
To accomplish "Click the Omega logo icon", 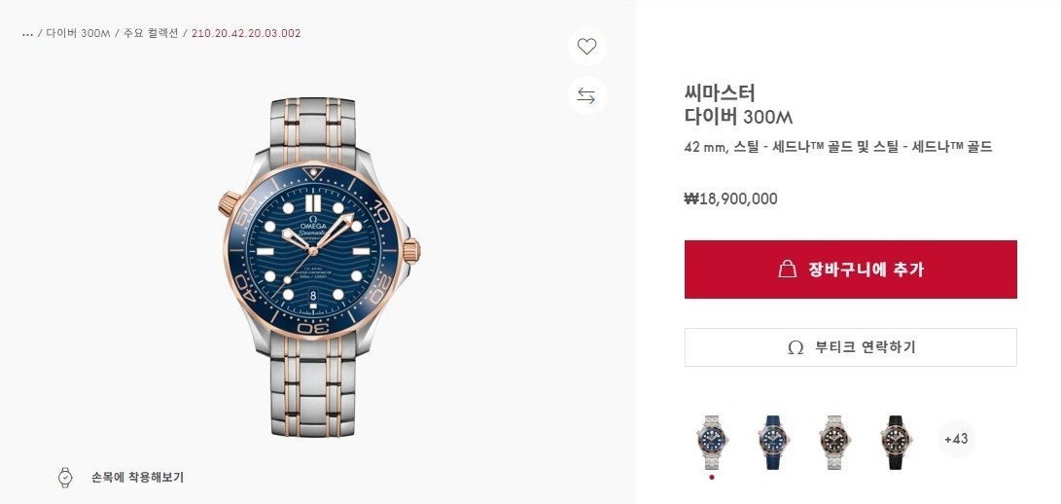I will pyautogui.click(x=795, y=347).
